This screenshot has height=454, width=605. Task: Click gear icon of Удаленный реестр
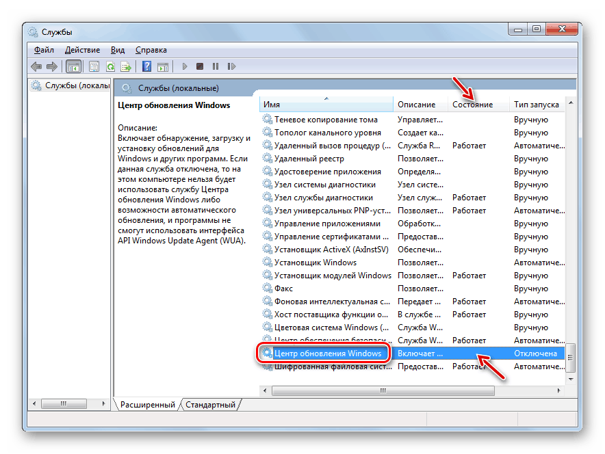click(267, 158)
